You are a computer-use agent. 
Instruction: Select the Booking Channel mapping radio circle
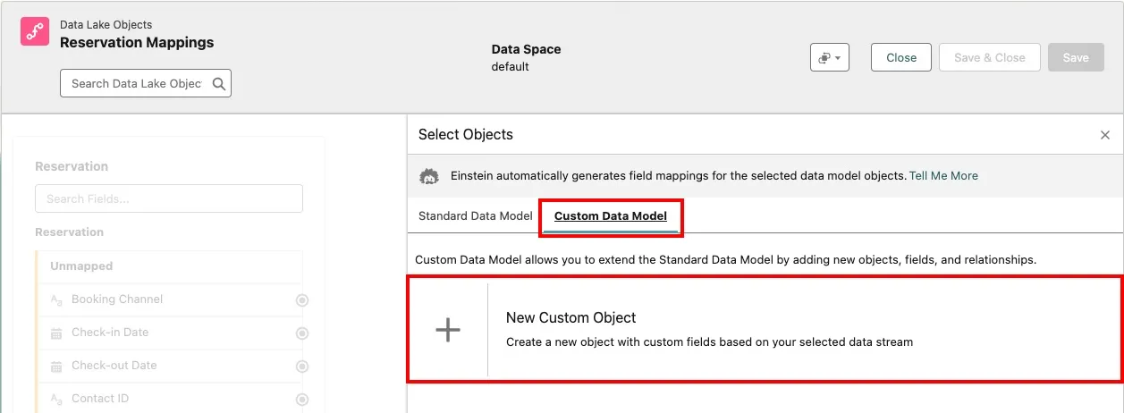tap(302, 300)
